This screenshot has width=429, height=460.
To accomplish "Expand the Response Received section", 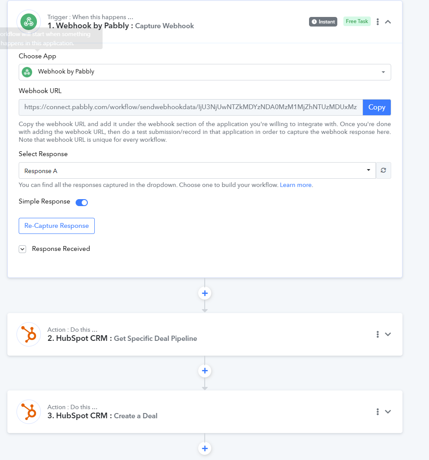I will [22, 249].
